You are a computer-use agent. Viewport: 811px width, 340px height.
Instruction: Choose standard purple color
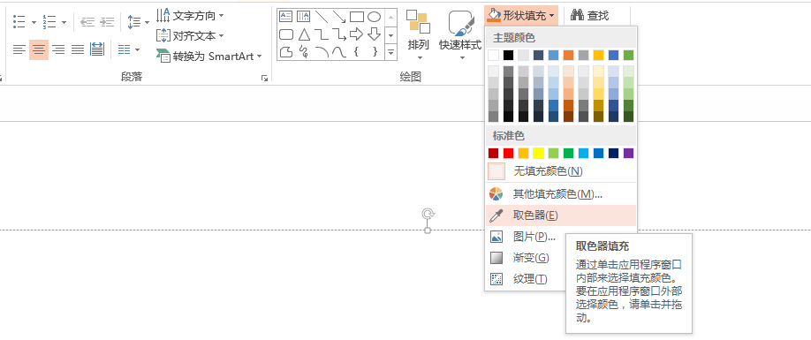(628, 153)
